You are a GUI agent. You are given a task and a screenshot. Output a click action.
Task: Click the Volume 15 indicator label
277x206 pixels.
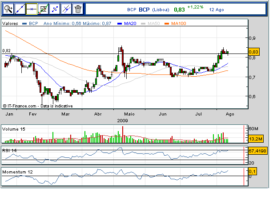(14, 129)
